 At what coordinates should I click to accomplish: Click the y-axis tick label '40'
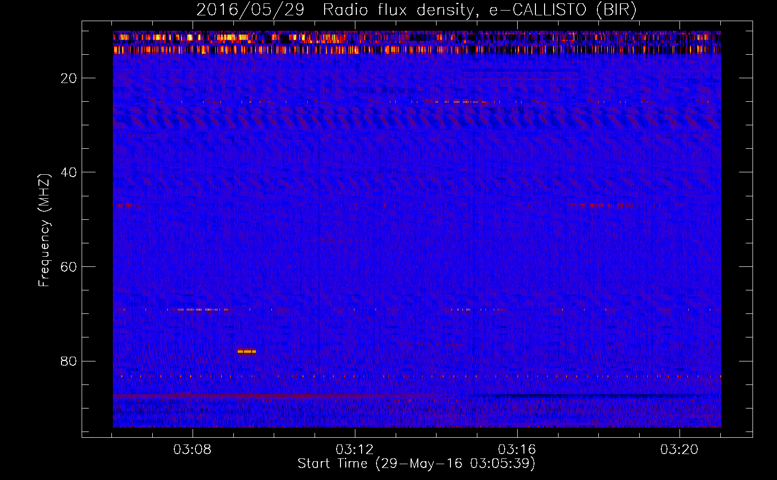[x=69, y=172]
